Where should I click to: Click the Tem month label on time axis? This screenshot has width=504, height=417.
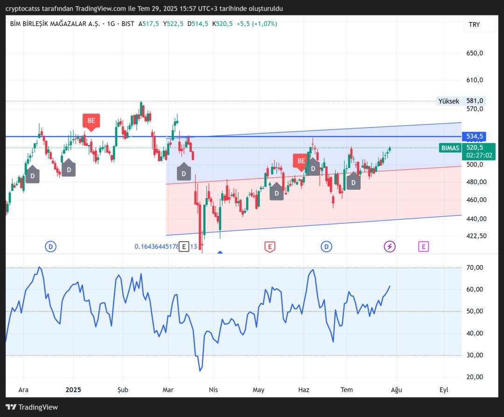pos(346,389)
